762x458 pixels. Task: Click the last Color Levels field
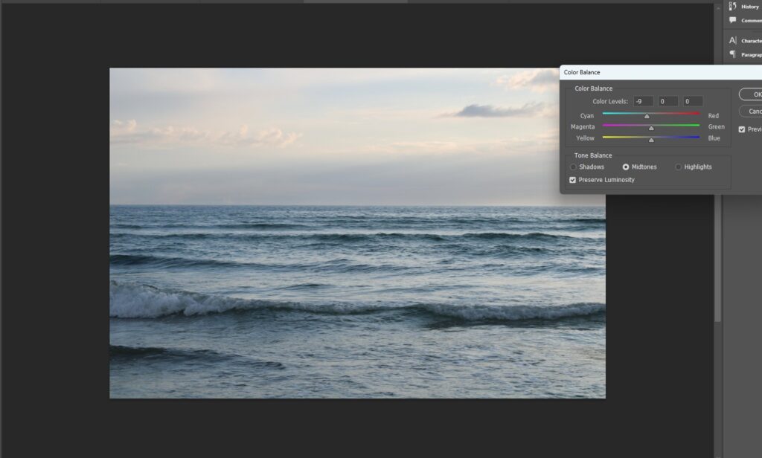(x=693, y=102)
